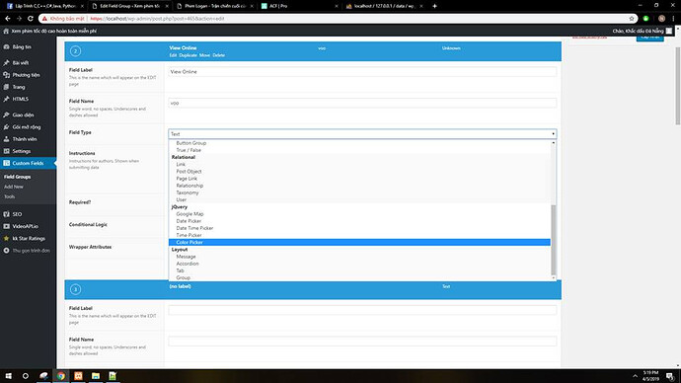Image resolution: width=681 pixels, height=383 pixels.
Task: Click the blue update button
Action: [649, 38]
